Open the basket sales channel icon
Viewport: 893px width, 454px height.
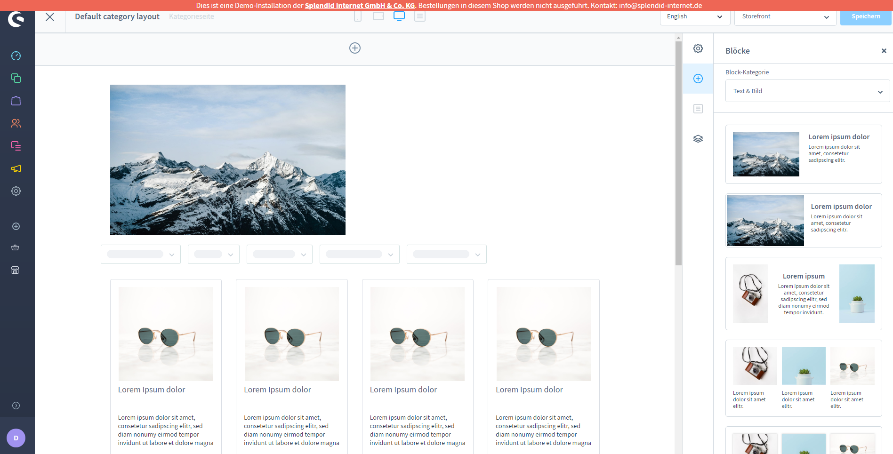15,247
